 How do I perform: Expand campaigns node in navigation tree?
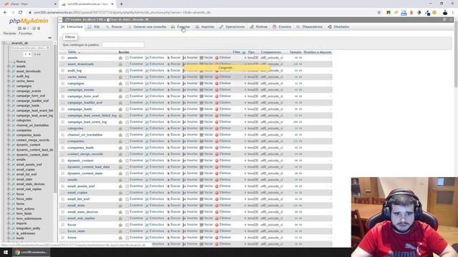click(9, 86)
